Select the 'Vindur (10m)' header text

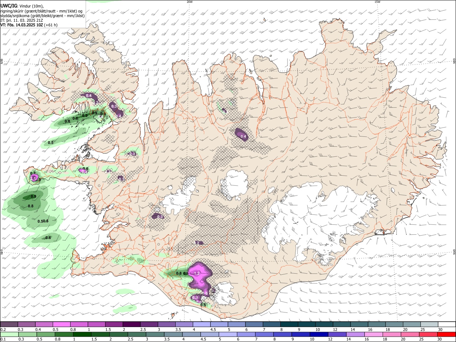31,6
